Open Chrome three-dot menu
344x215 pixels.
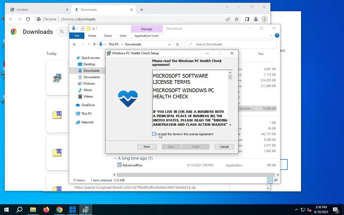(x=264, y=19)
